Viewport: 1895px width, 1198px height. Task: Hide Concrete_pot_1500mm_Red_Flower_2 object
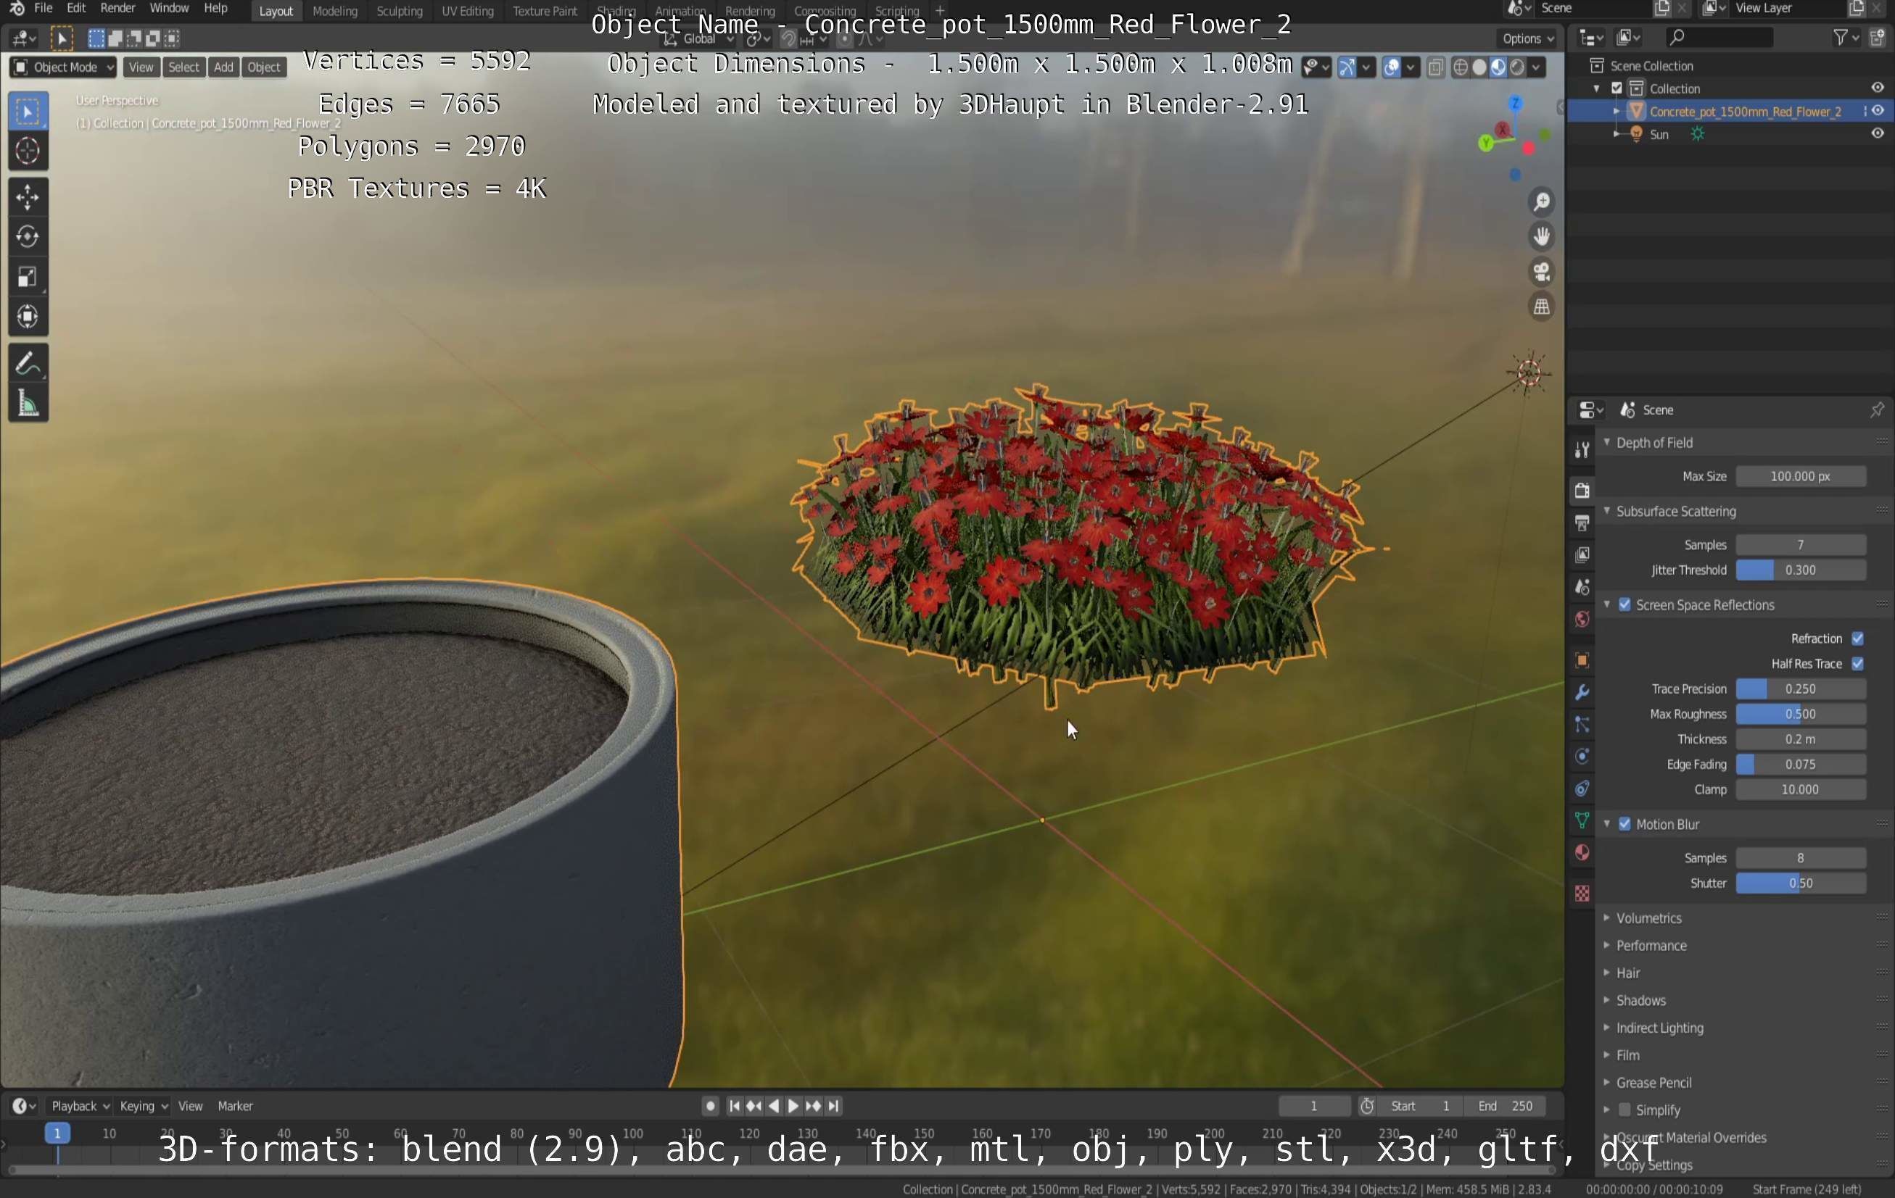(x=1877, y=111)
